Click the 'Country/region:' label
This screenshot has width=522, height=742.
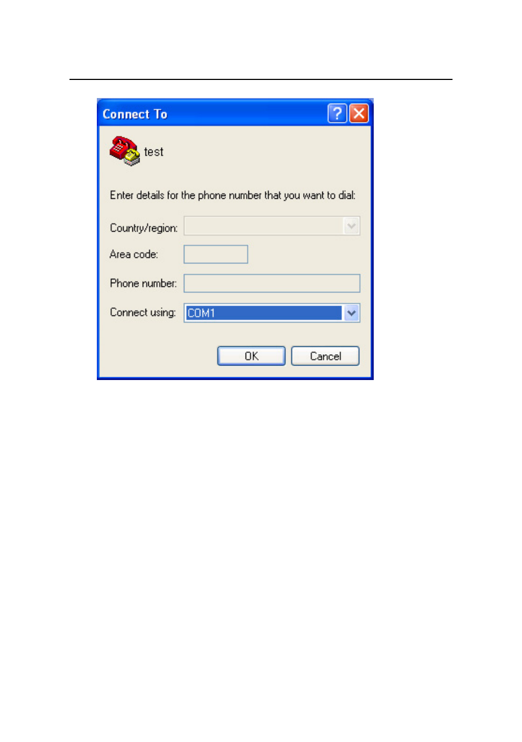tap(144, 228)
